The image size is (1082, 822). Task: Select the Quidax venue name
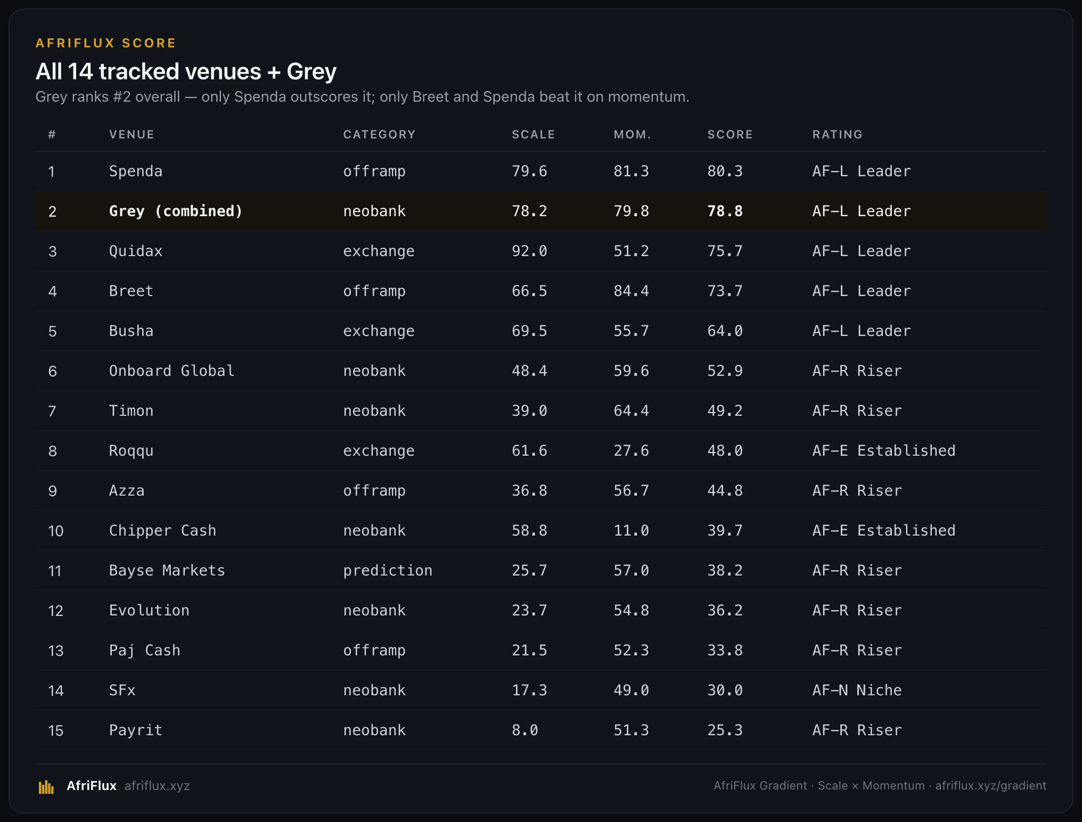pyautogui.click(x=136, y=251)
